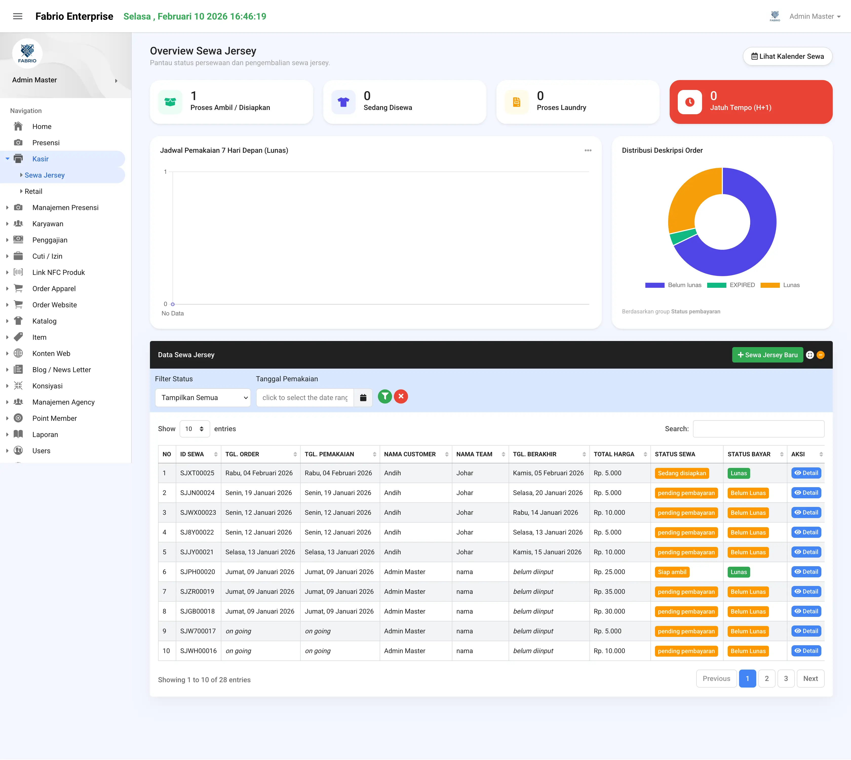Toggle Lunas legend swatch in chart

pyautogui.click(x=770, y=285)
